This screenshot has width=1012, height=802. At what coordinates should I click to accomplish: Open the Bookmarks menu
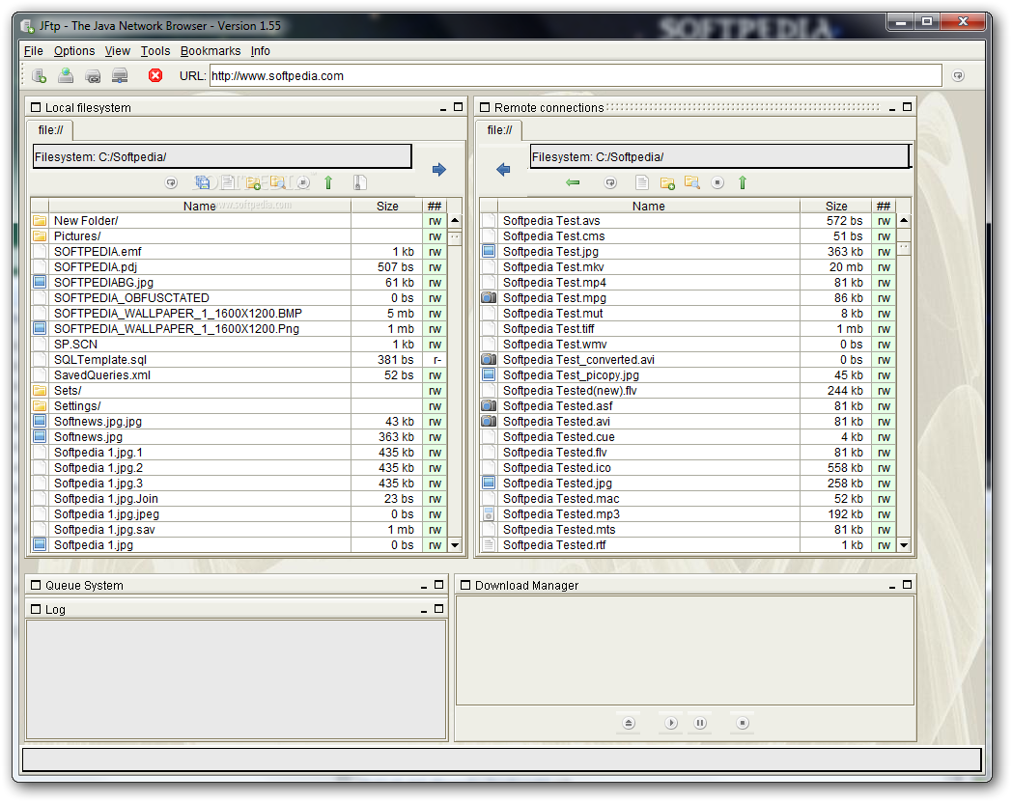tap(211, 51)
